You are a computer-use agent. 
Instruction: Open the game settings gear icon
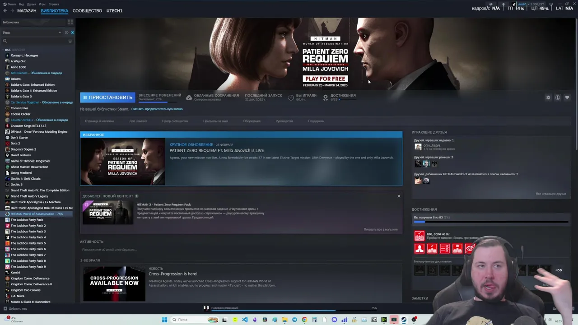[548, 97]
